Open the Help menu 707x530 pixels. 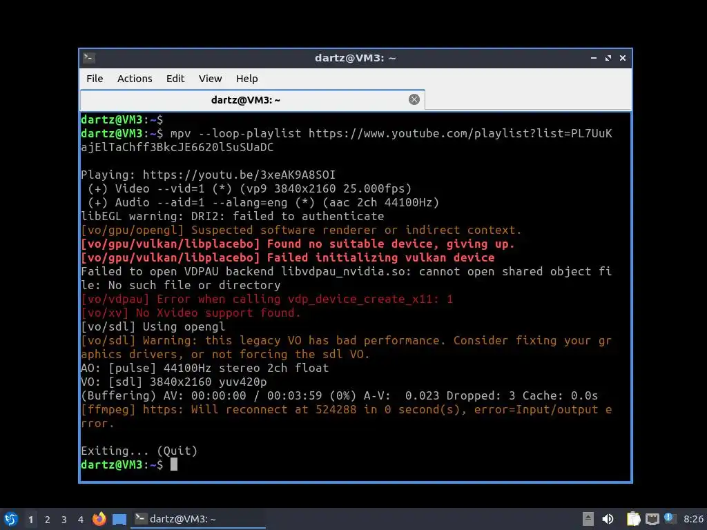(246, 79)
